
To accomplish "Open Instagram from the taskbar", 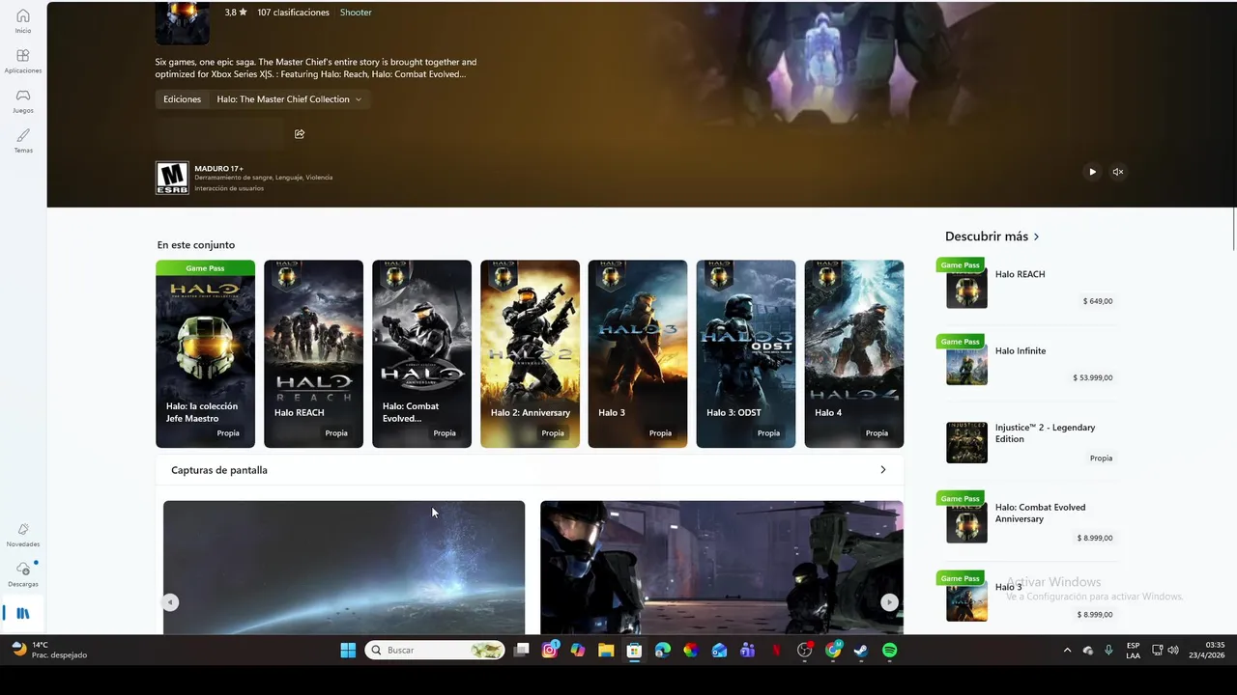I will 550,651.
